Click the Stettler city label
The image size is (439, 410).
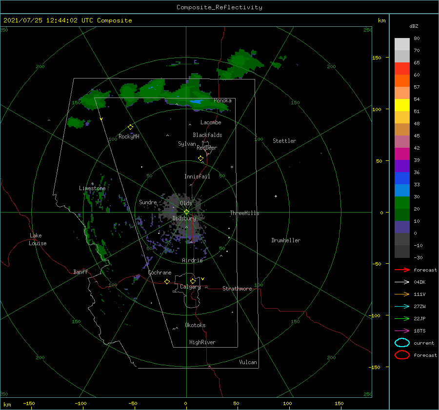pos(284,141)
